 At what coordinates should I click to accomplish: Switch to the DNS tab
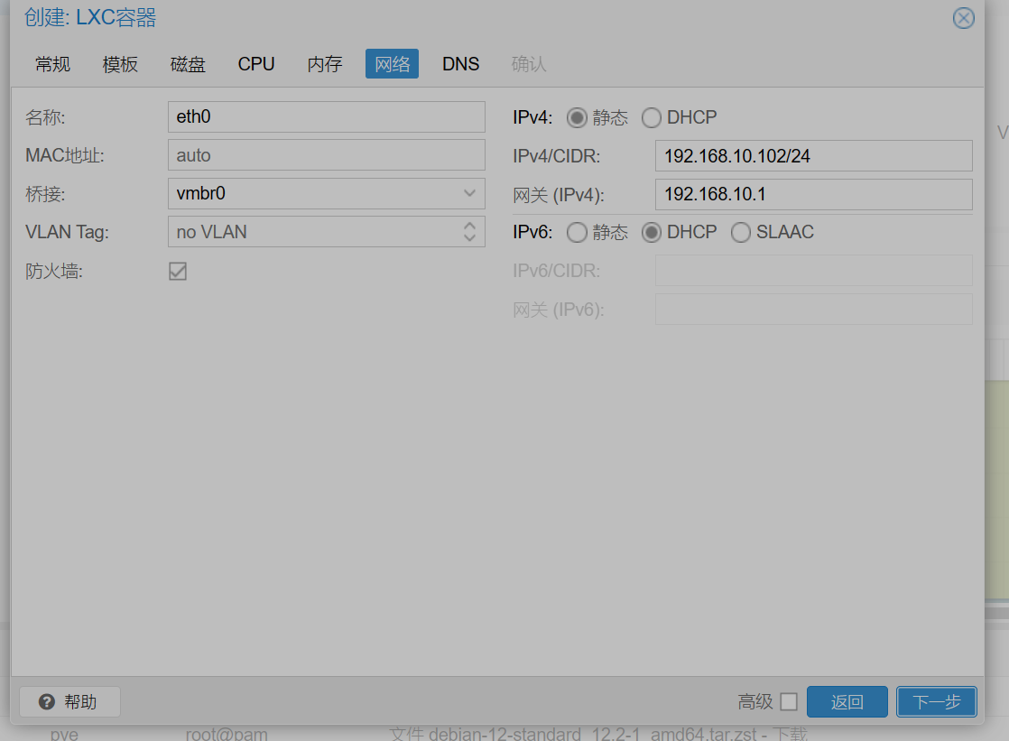pos(461,64)
